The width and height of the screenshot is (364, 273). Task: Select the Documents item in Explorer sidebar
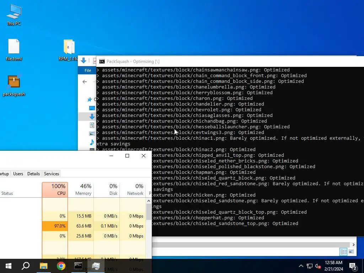click(92, 125)
